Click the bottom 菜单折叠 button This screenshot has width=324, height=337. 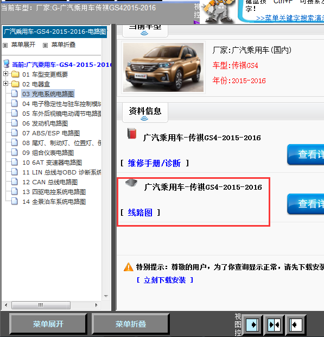point(131,324)
